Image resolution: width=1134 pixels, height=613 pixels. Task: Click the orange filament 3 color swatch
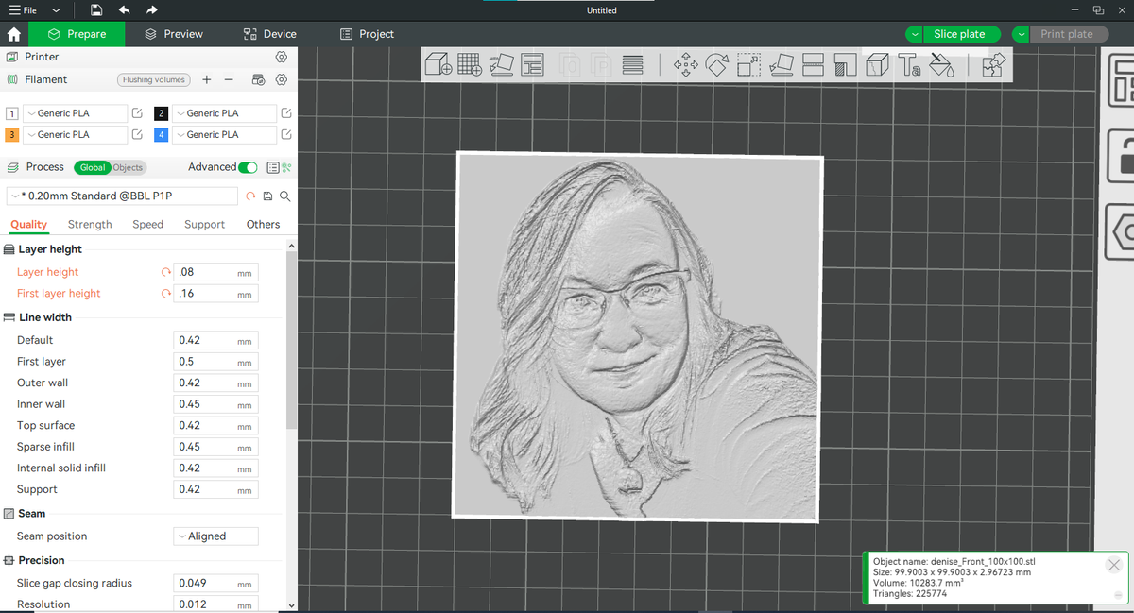[x=12, y=135]
